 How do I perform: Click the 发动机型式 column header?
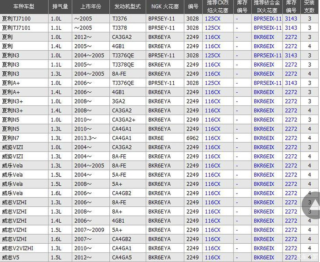click(127, 7)
